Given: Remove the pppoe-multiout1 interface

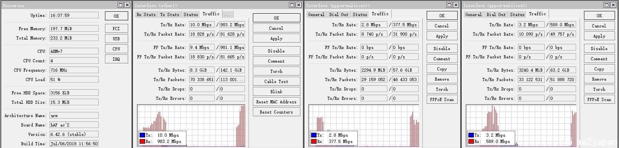Looking at the screenshot, I should [442, 79].
